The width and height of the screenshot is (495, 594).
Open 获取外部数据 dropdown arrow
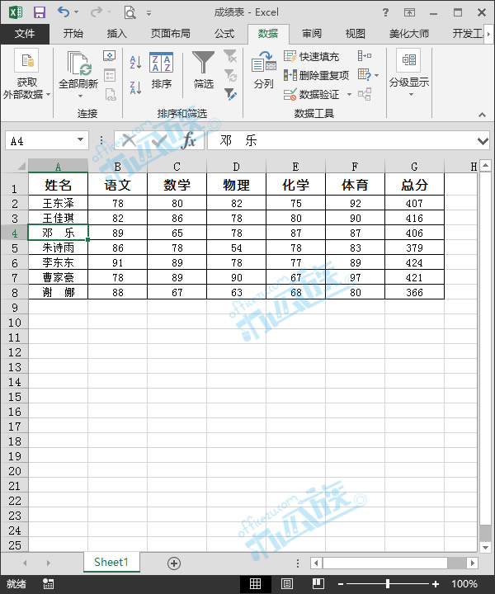coord(49,94)
